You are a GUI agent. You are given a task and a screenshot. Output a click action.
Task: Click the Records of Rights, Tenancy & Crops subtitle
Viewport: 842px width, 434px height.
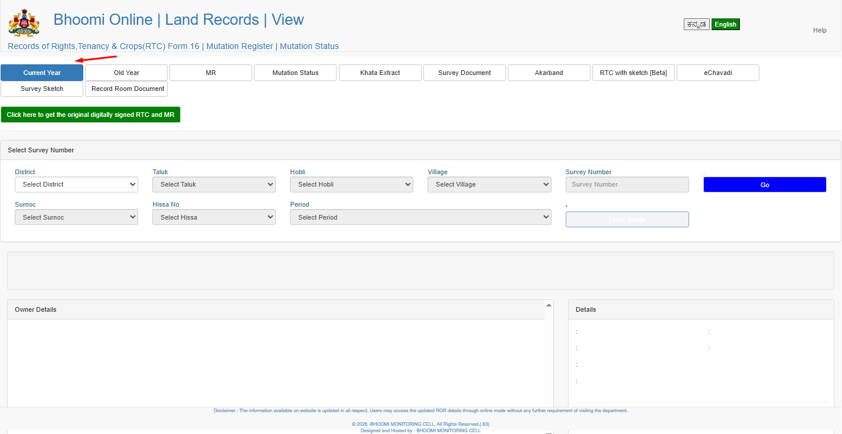click(x=173, y=46)
